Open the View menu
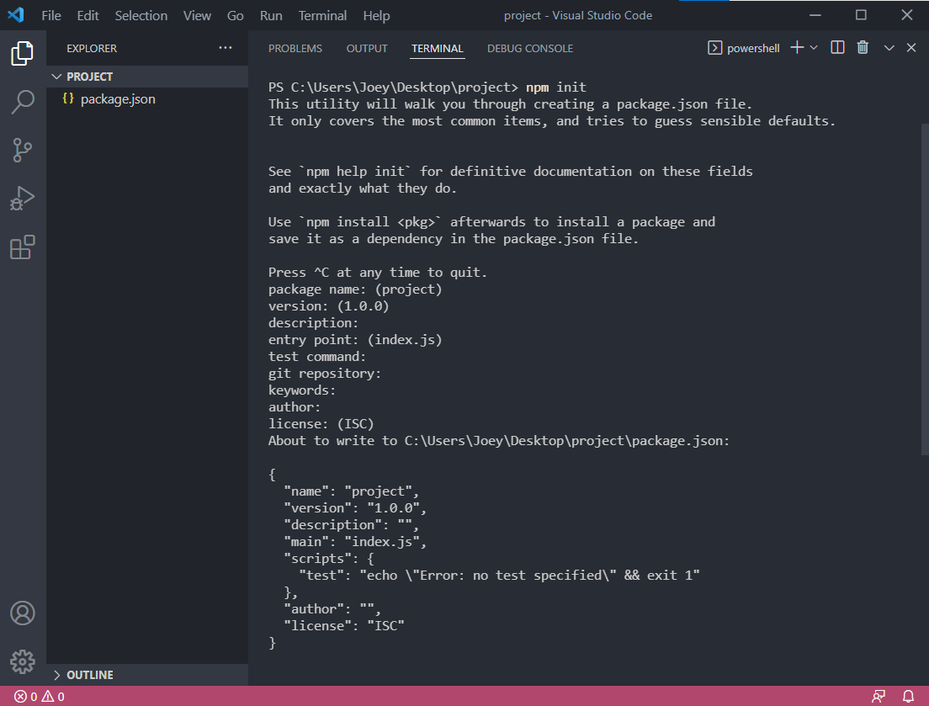 point(197,15)
